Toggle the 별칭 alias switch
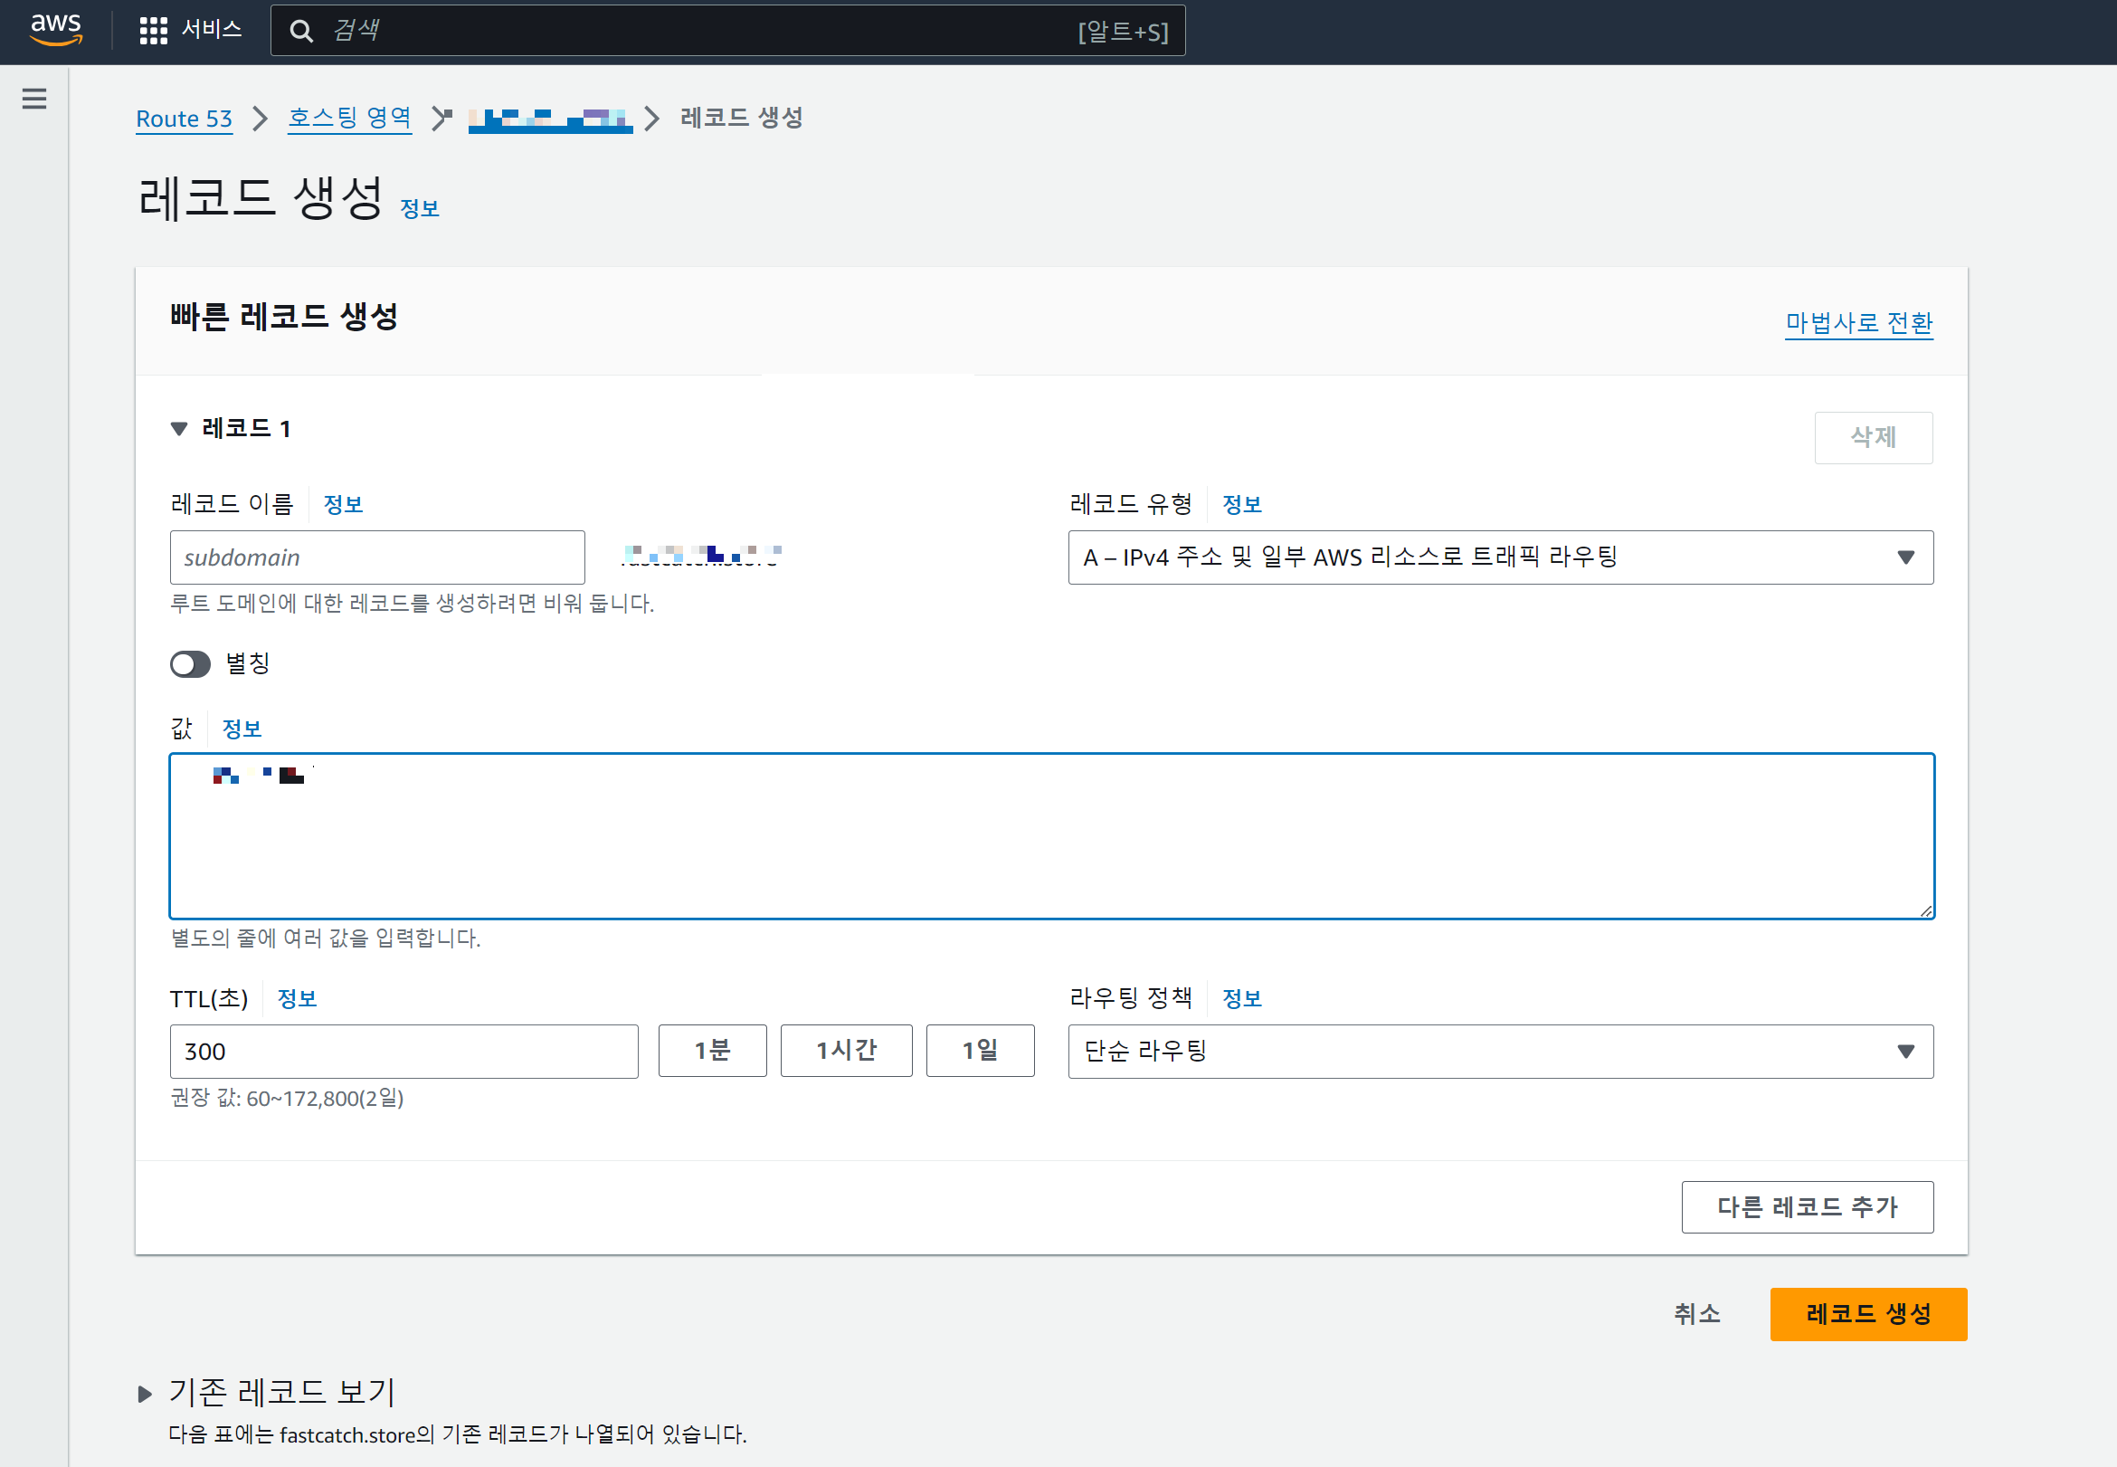 190,663
